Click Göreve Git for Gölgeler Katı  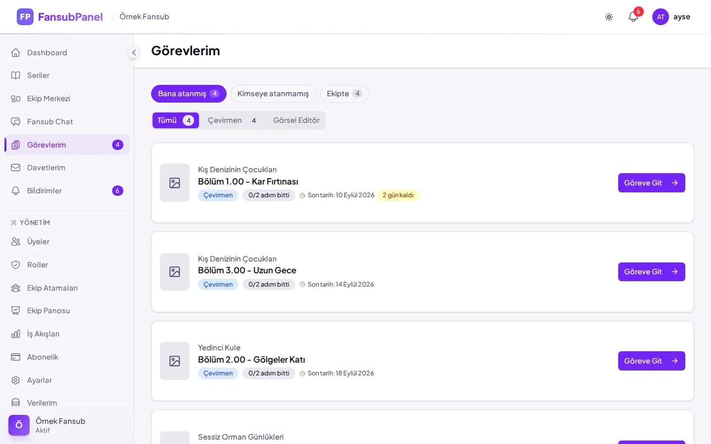coord(652,361)
